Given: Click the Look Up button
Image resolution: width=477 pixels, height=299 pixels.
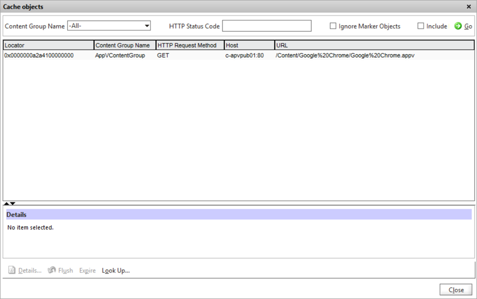Looking at the screenshot, I should pyautogui.click(x=116, y=270).
